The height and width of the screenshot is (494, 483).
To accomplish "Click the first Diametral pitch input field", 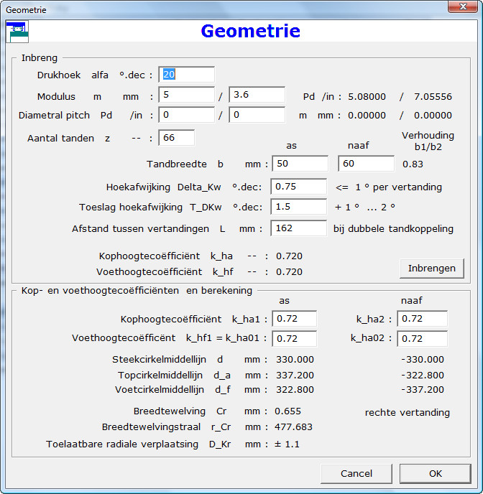I will [187, 115].
